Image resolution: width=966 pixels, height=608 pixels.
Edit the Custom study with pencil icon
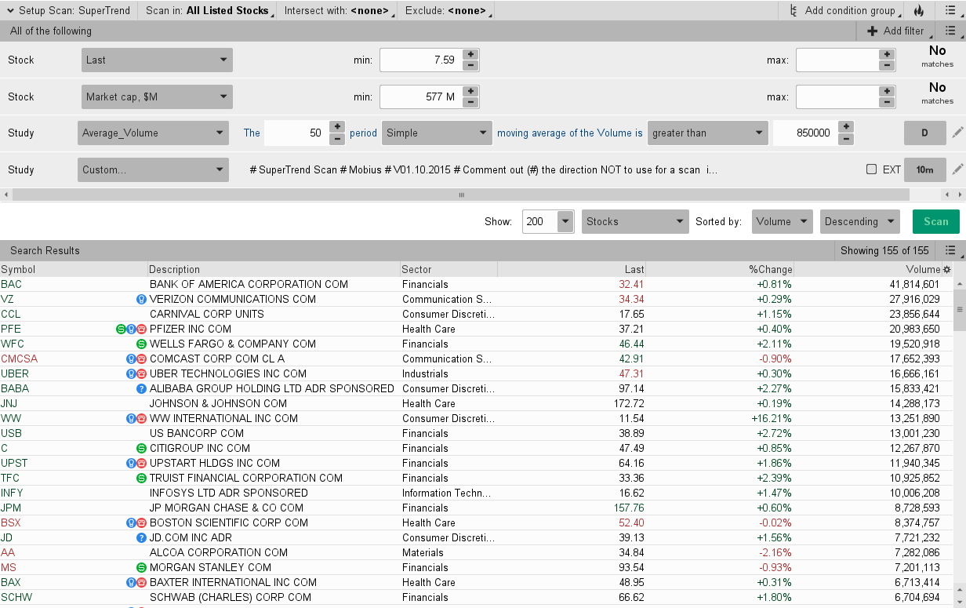957,169
